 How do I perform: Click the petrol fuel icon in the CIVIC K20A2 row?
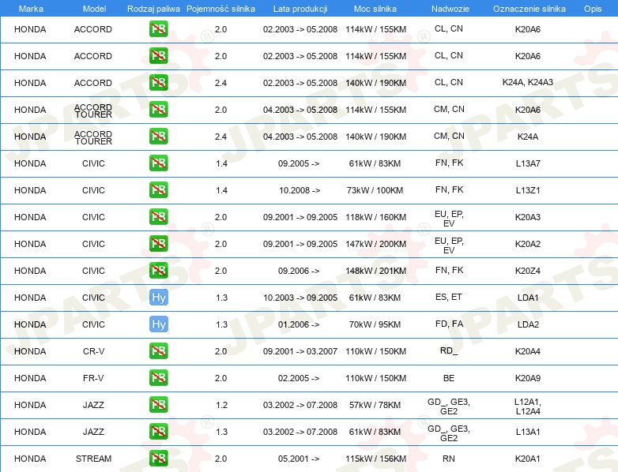point(158,243)
